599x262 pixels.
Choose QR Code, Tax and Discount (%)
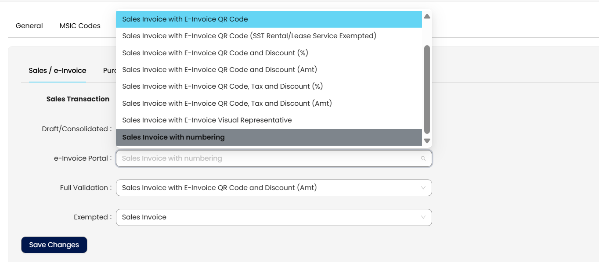tap(222, 86)
